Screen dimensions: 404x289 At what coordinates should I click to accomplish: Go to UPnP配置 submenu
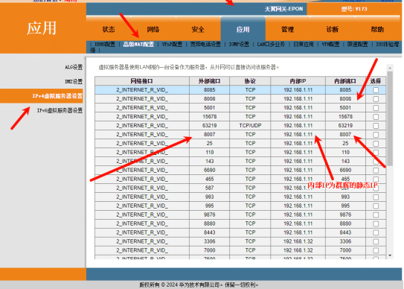click(x=172, y=44)
